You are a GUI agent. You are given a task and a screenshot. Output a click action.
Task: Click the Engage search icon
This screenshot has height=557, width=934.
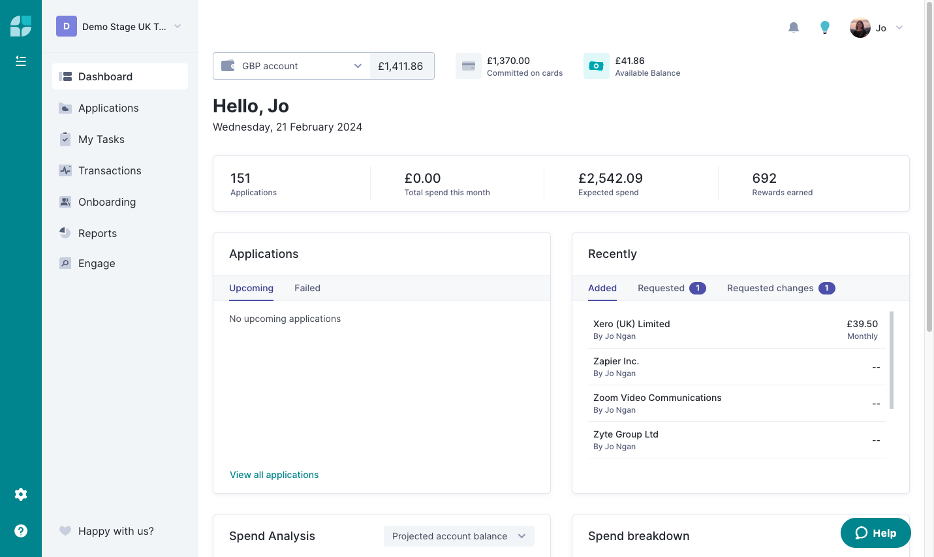[65, 263]
